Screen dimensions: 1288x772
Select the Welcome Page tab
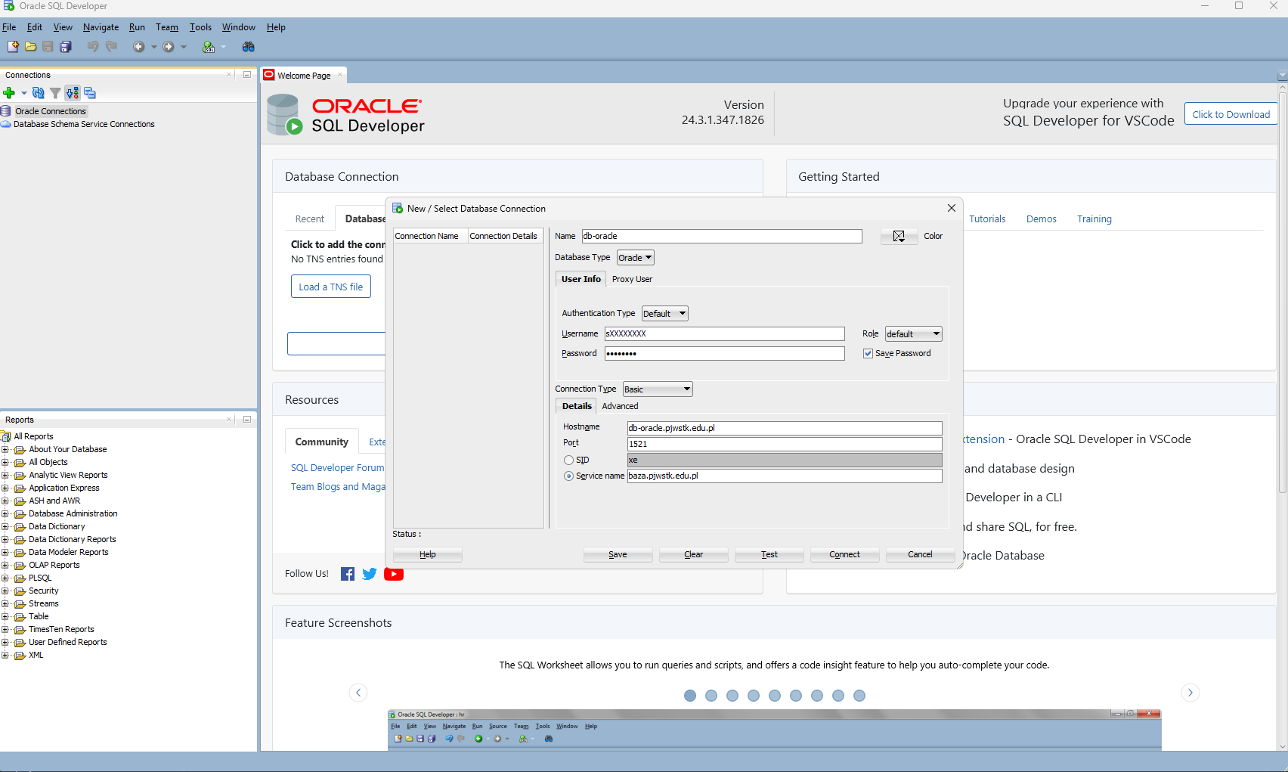(304, 76)
